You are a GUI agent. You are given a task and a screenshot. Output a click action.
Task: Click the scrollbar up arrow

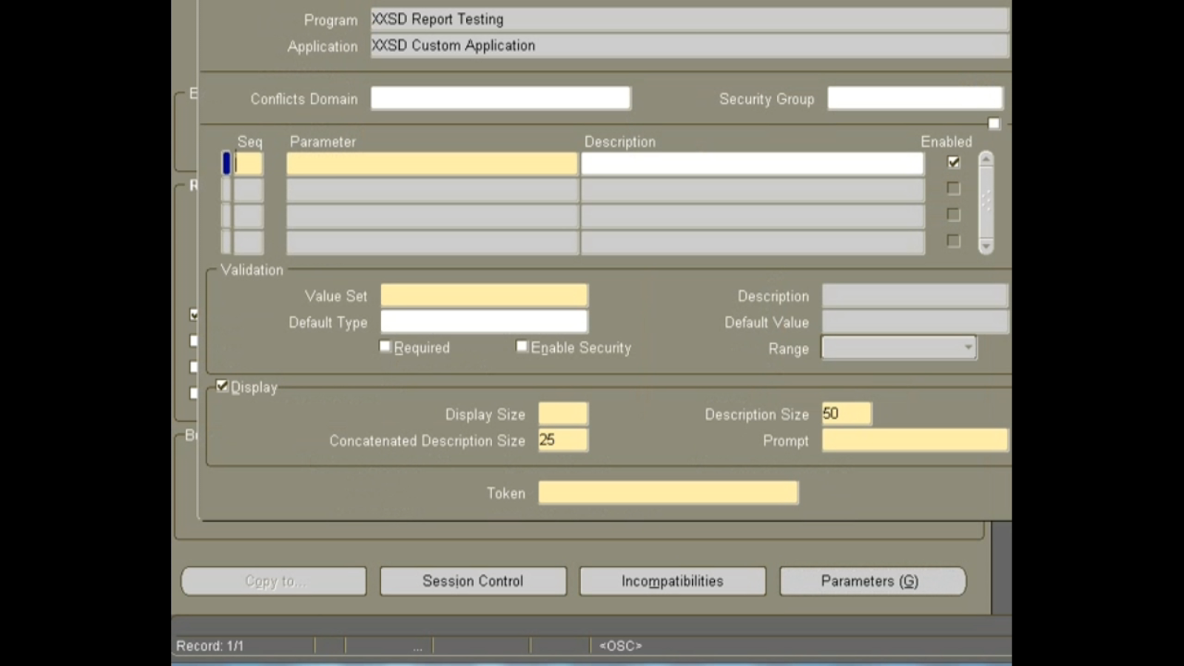point(986,158)
